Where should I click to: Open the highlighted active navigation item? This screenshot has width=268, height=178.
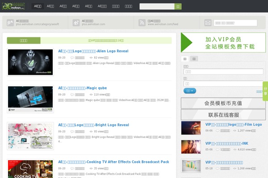[38, 6]
